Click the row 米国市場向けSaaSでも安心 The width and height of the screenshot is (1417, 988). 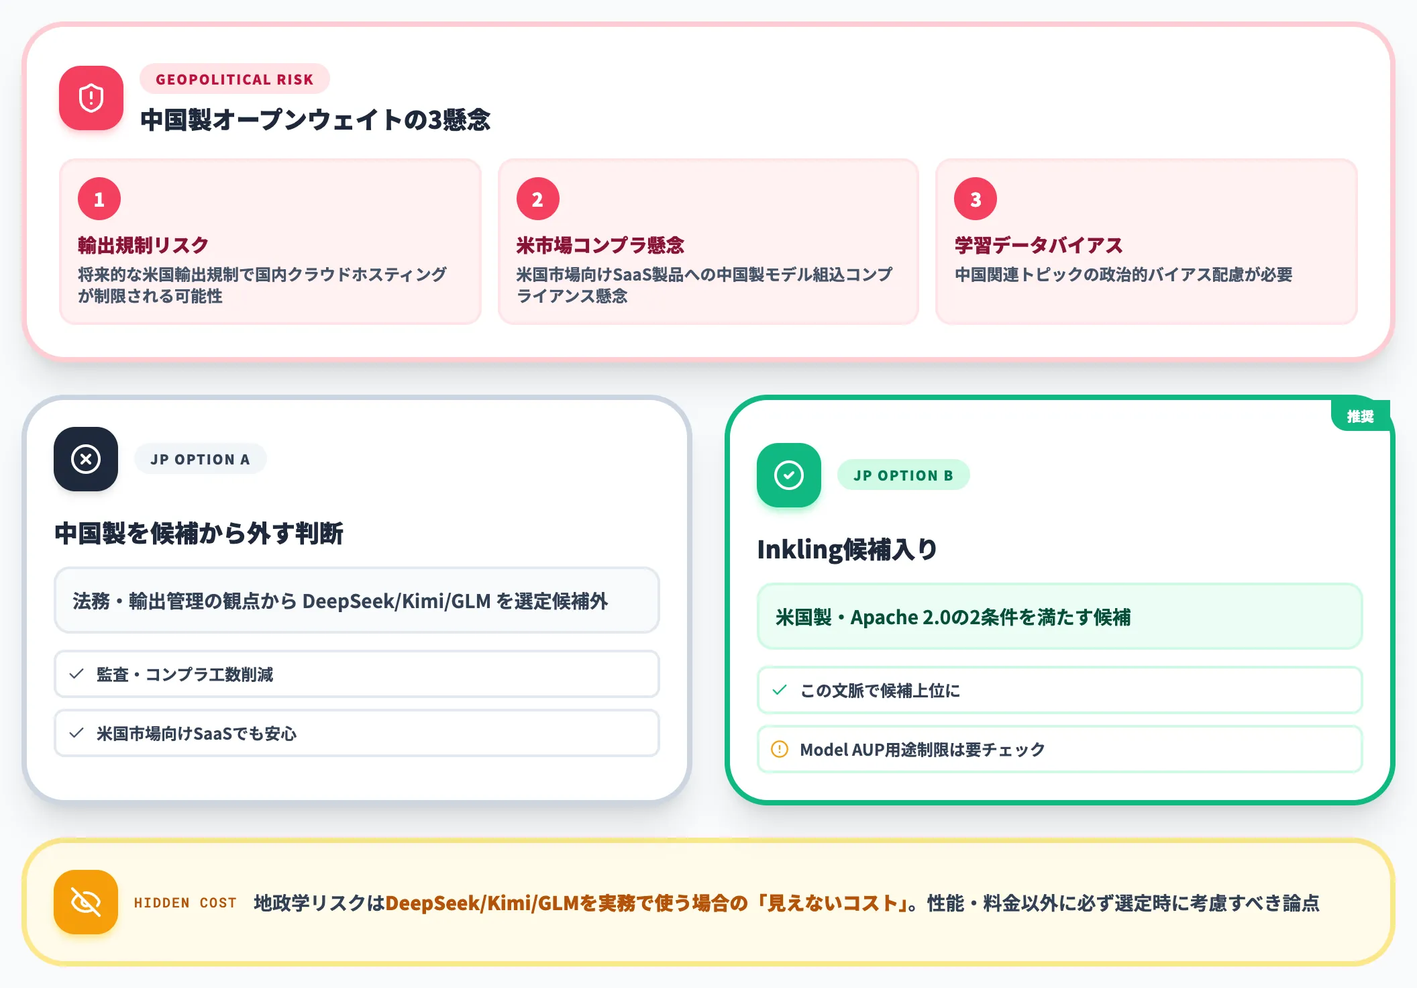tap(357, 733)
